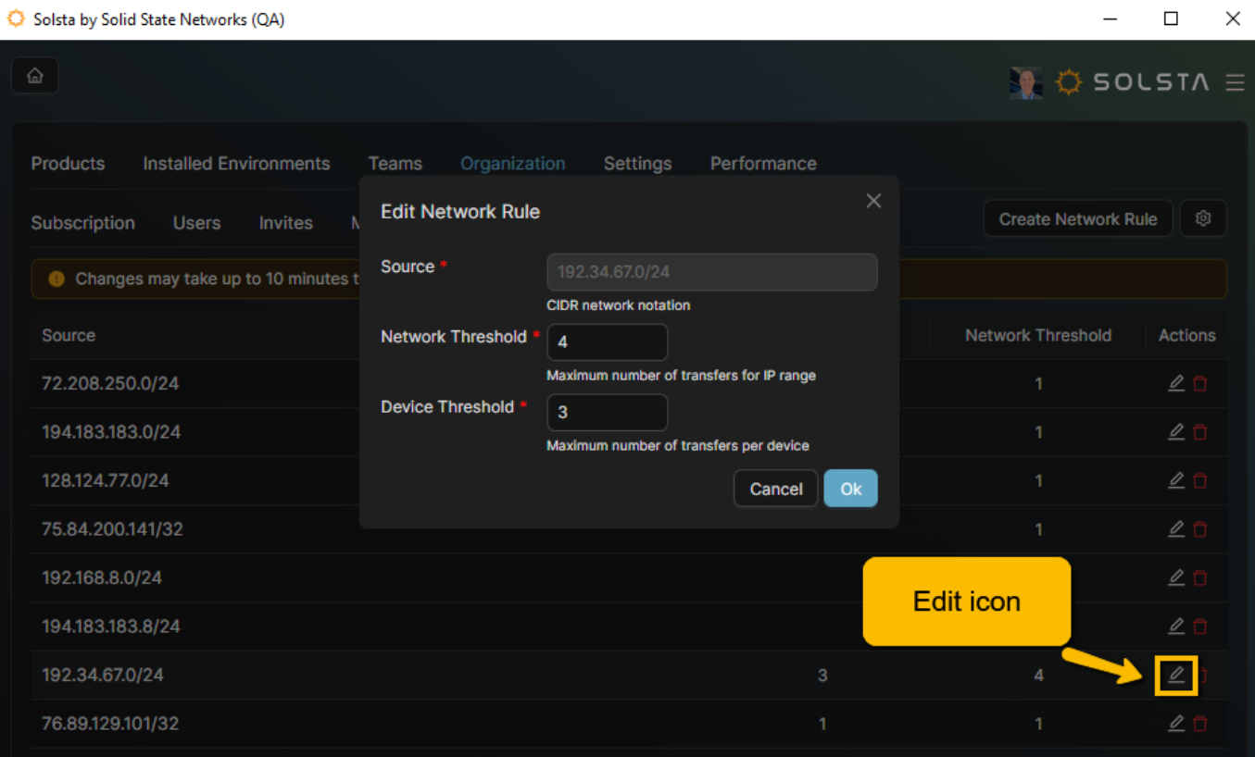Edit the 192.168.8.0/24 rule
This screenshot has width=1255, height=757.
[1176, 577]
